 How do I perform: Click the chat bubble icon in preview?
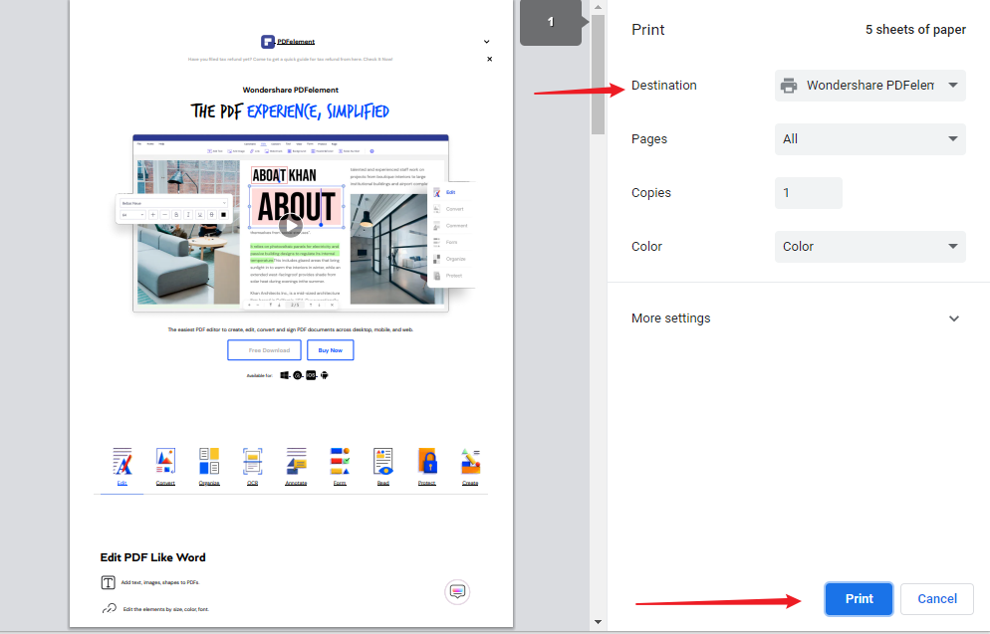pyautogui.click(x=457, y=591)
